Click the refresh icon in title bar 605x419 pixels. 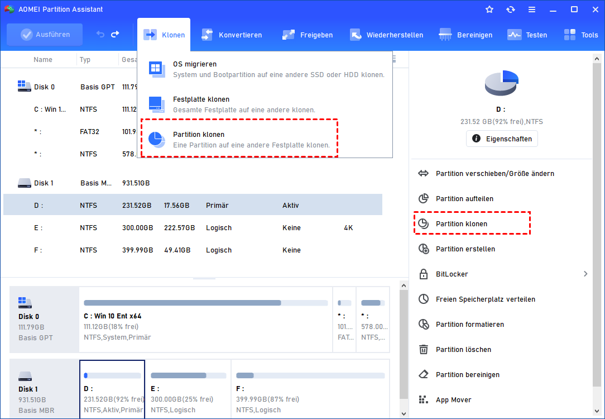point(511,9)
